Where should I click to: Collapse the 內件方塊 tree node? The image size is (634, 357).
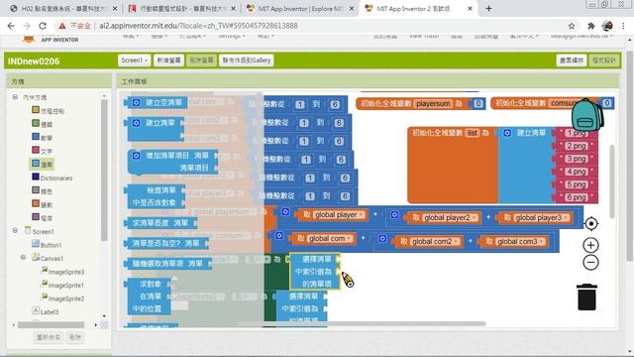coord(15,97)
